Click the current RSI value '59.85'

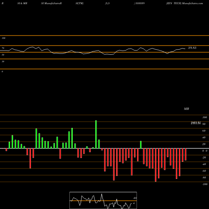(x=192, y=48)
